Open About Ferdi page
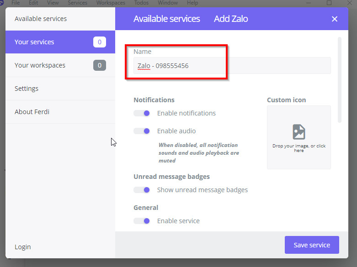The height and width of the screenshot is (267, 357). [60, 112]
